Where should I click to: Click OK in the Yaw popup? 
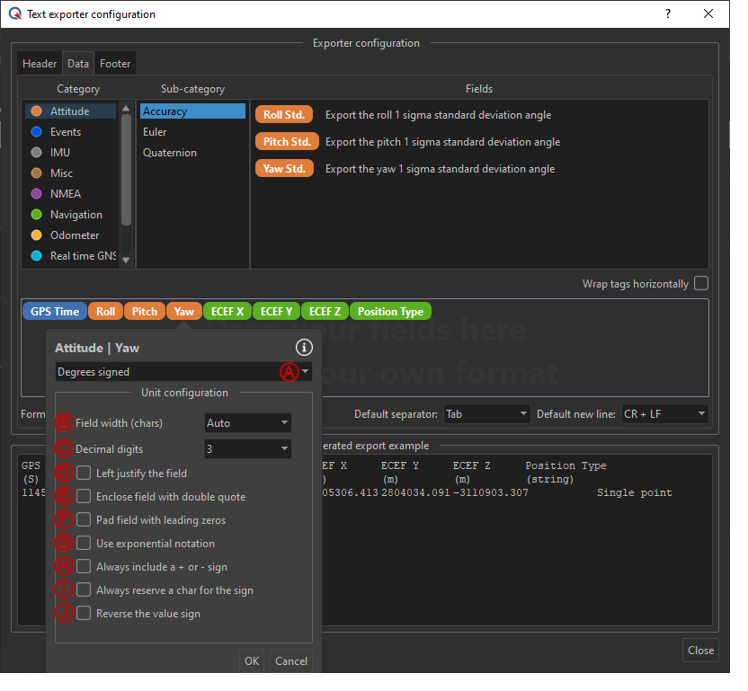[x=252, y=661]
